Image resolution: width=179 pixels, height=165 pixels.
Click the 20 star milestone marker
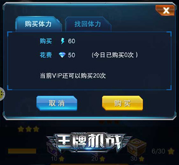coord(98,159)
